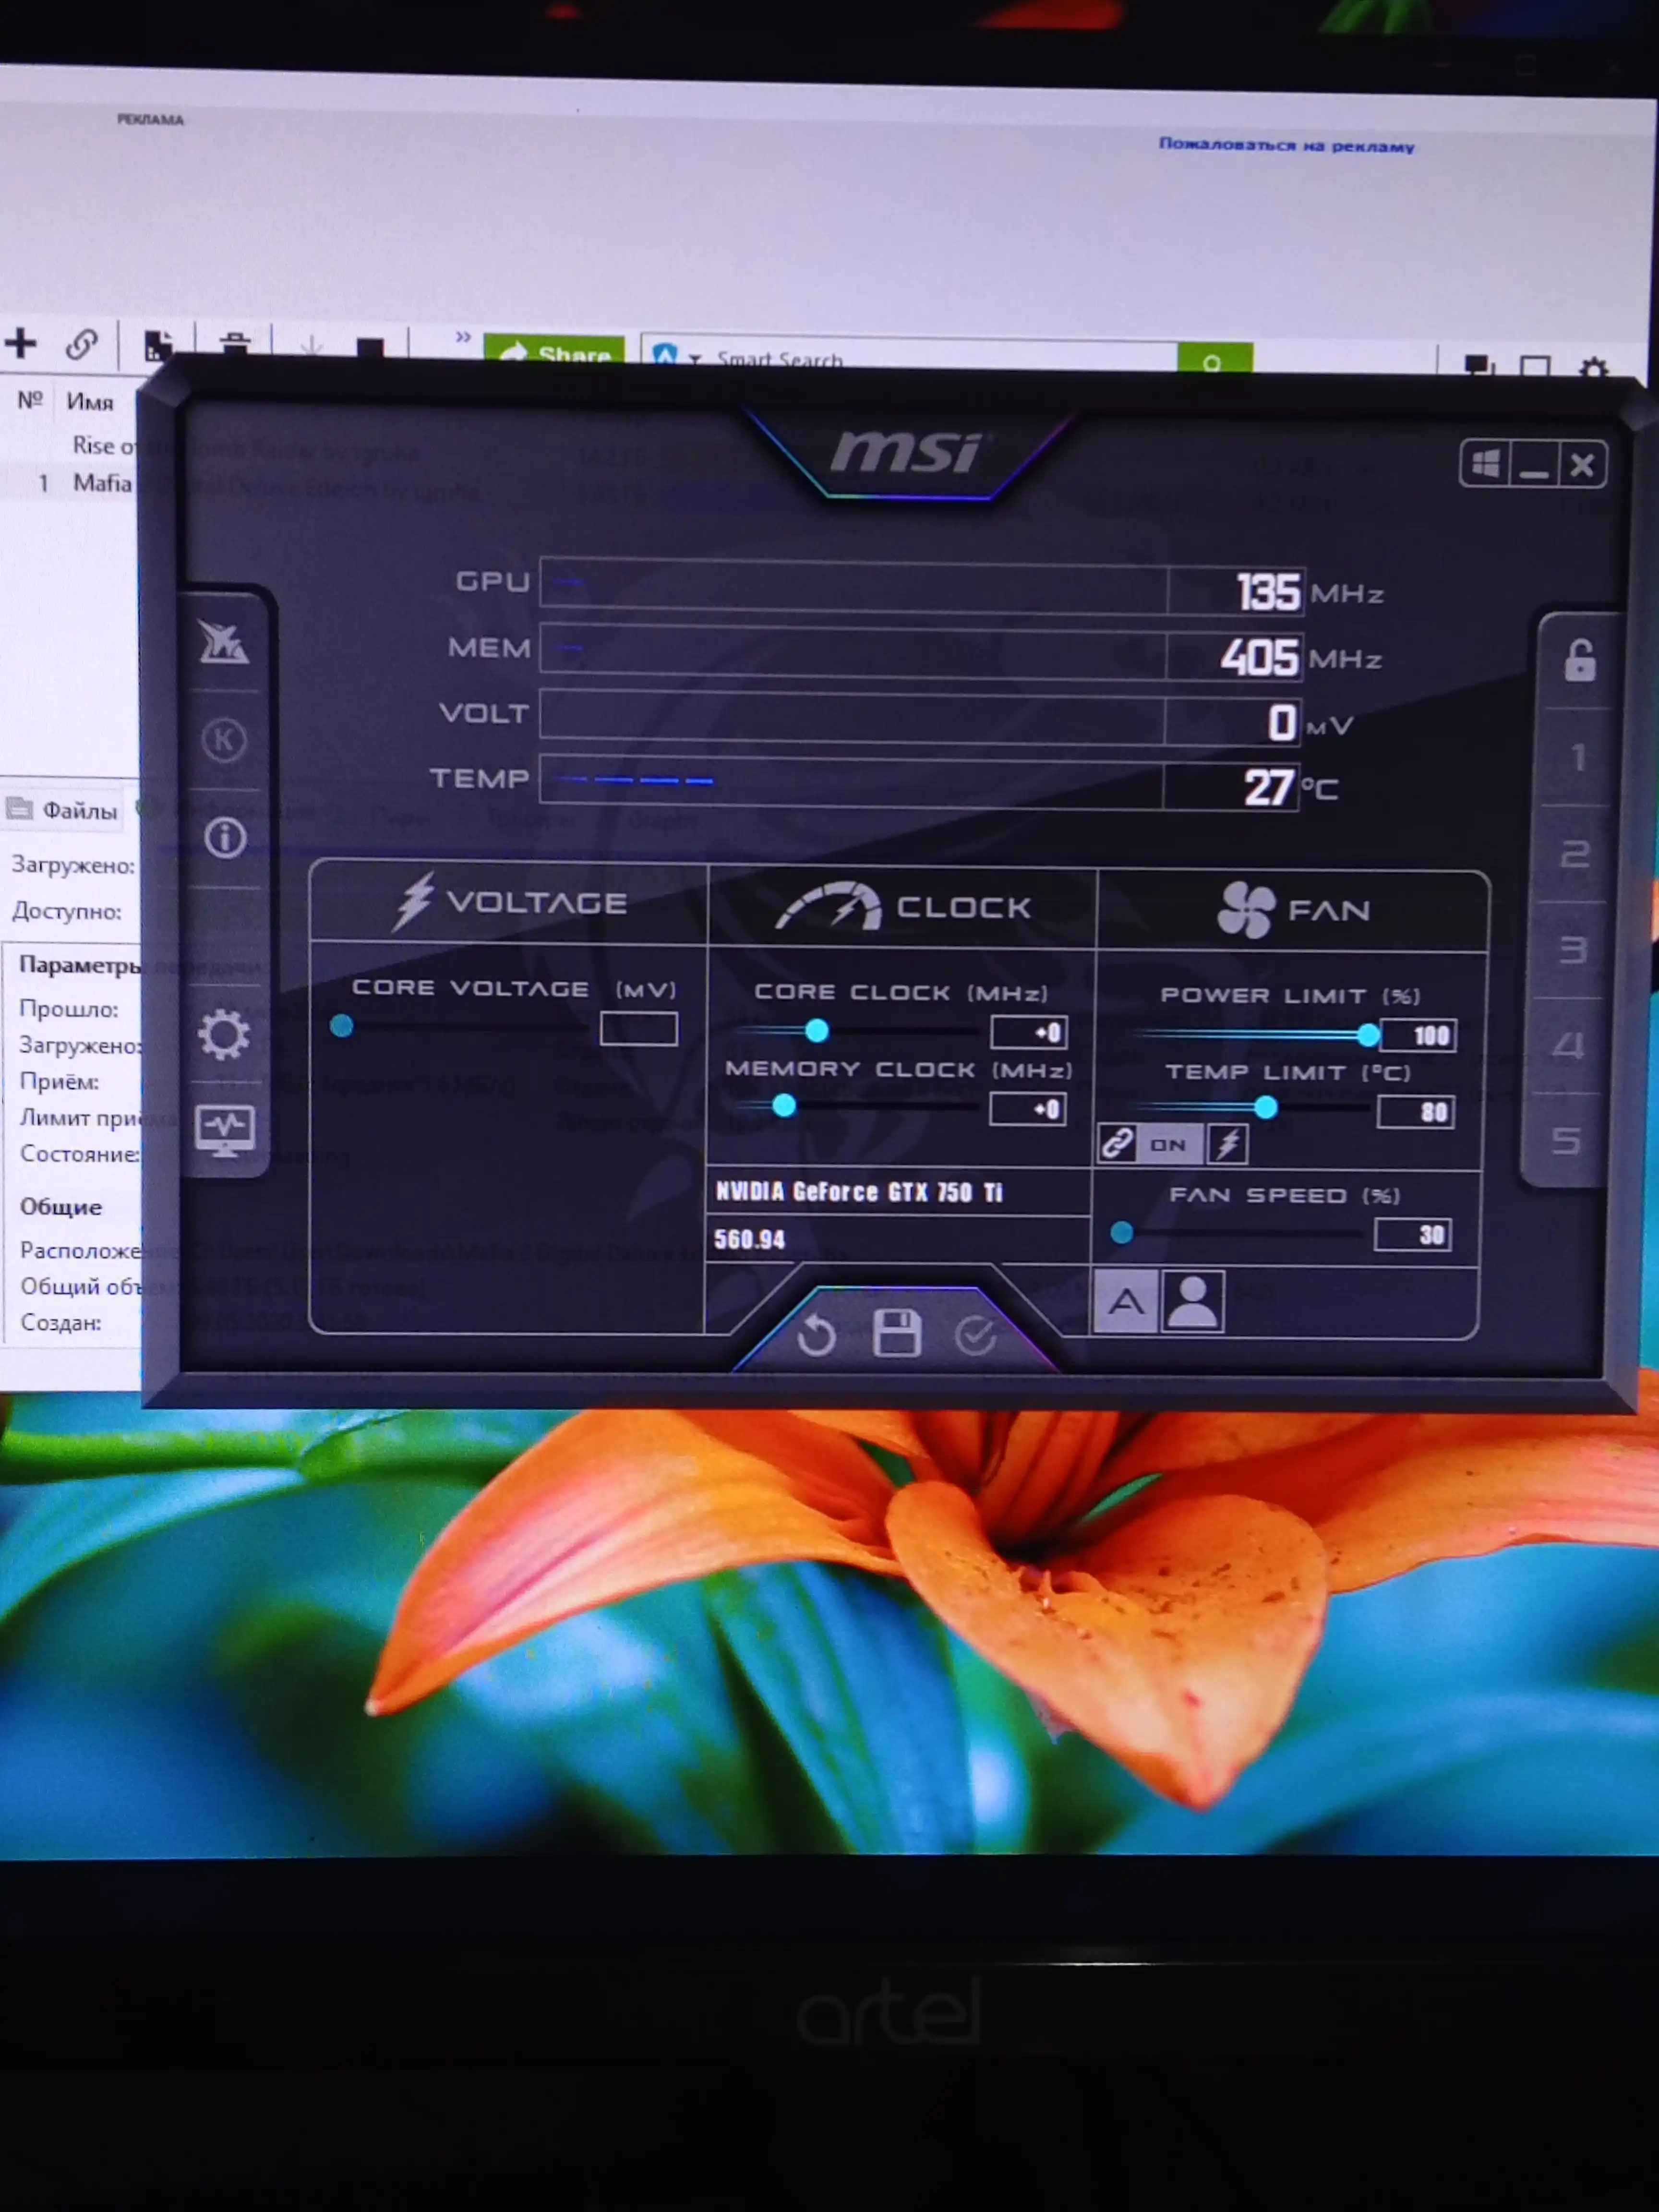The height and width of the screenshot is (2212, 1659).
Task: Open the hardware monitor icon
Action: tap(225, 1131)
